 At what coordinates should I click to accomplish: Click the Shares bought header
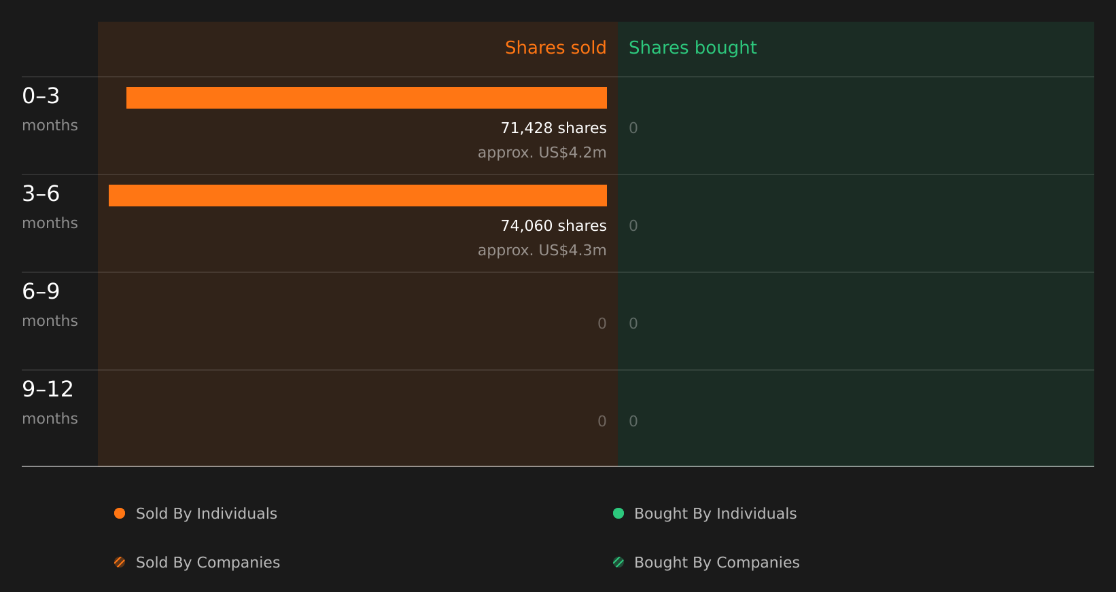pos(693,48)
